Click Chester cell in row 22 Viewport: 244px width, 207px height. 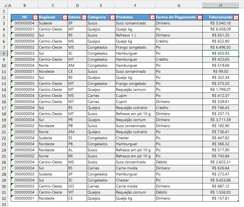tap(135, 138)
